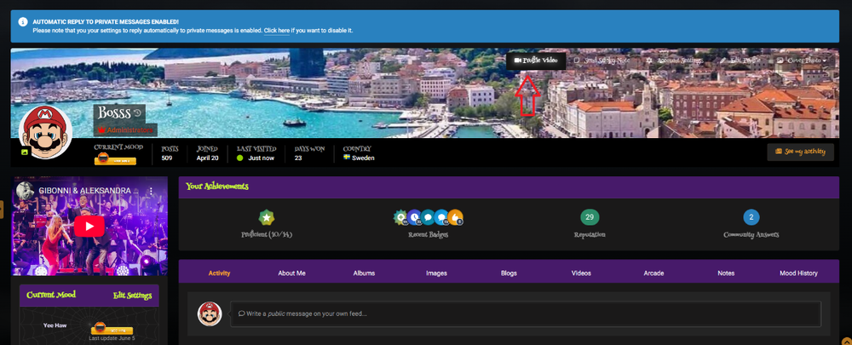Select the Mood History tab
Image resolution: width=852 pixels, height=345 pixels.
tap(798, 273)
